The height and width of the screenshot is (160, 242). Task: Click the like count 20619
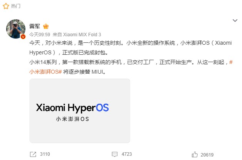(x=207, y=155)
